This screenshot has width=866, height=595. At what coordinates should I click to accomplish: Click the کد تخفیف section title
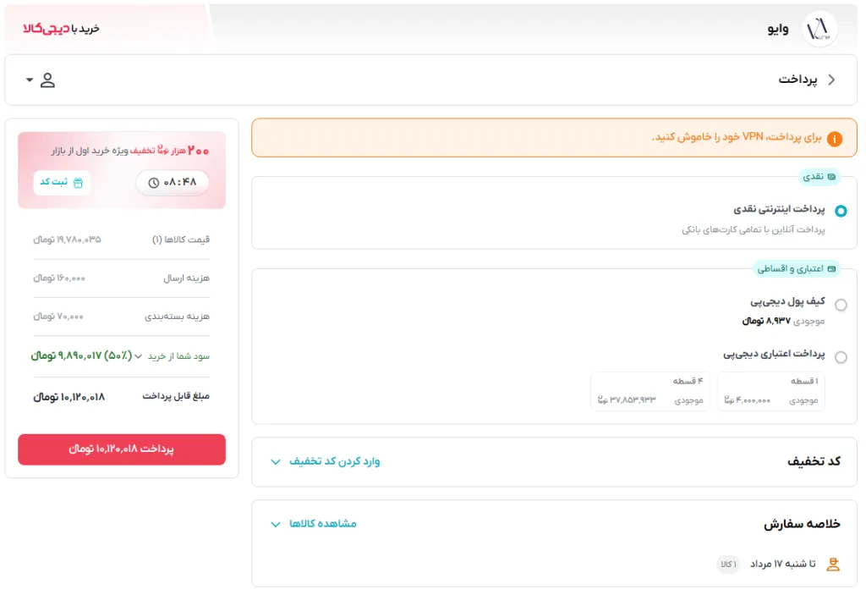814,461
